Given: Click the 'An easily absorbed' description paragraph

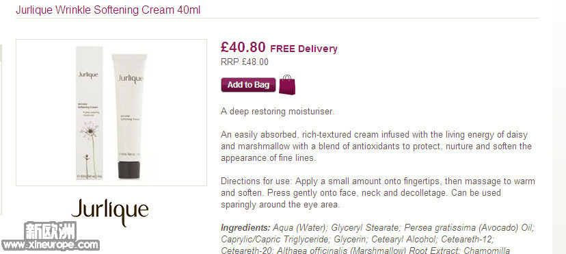Looking at the screenshot, I should (376, 147).
